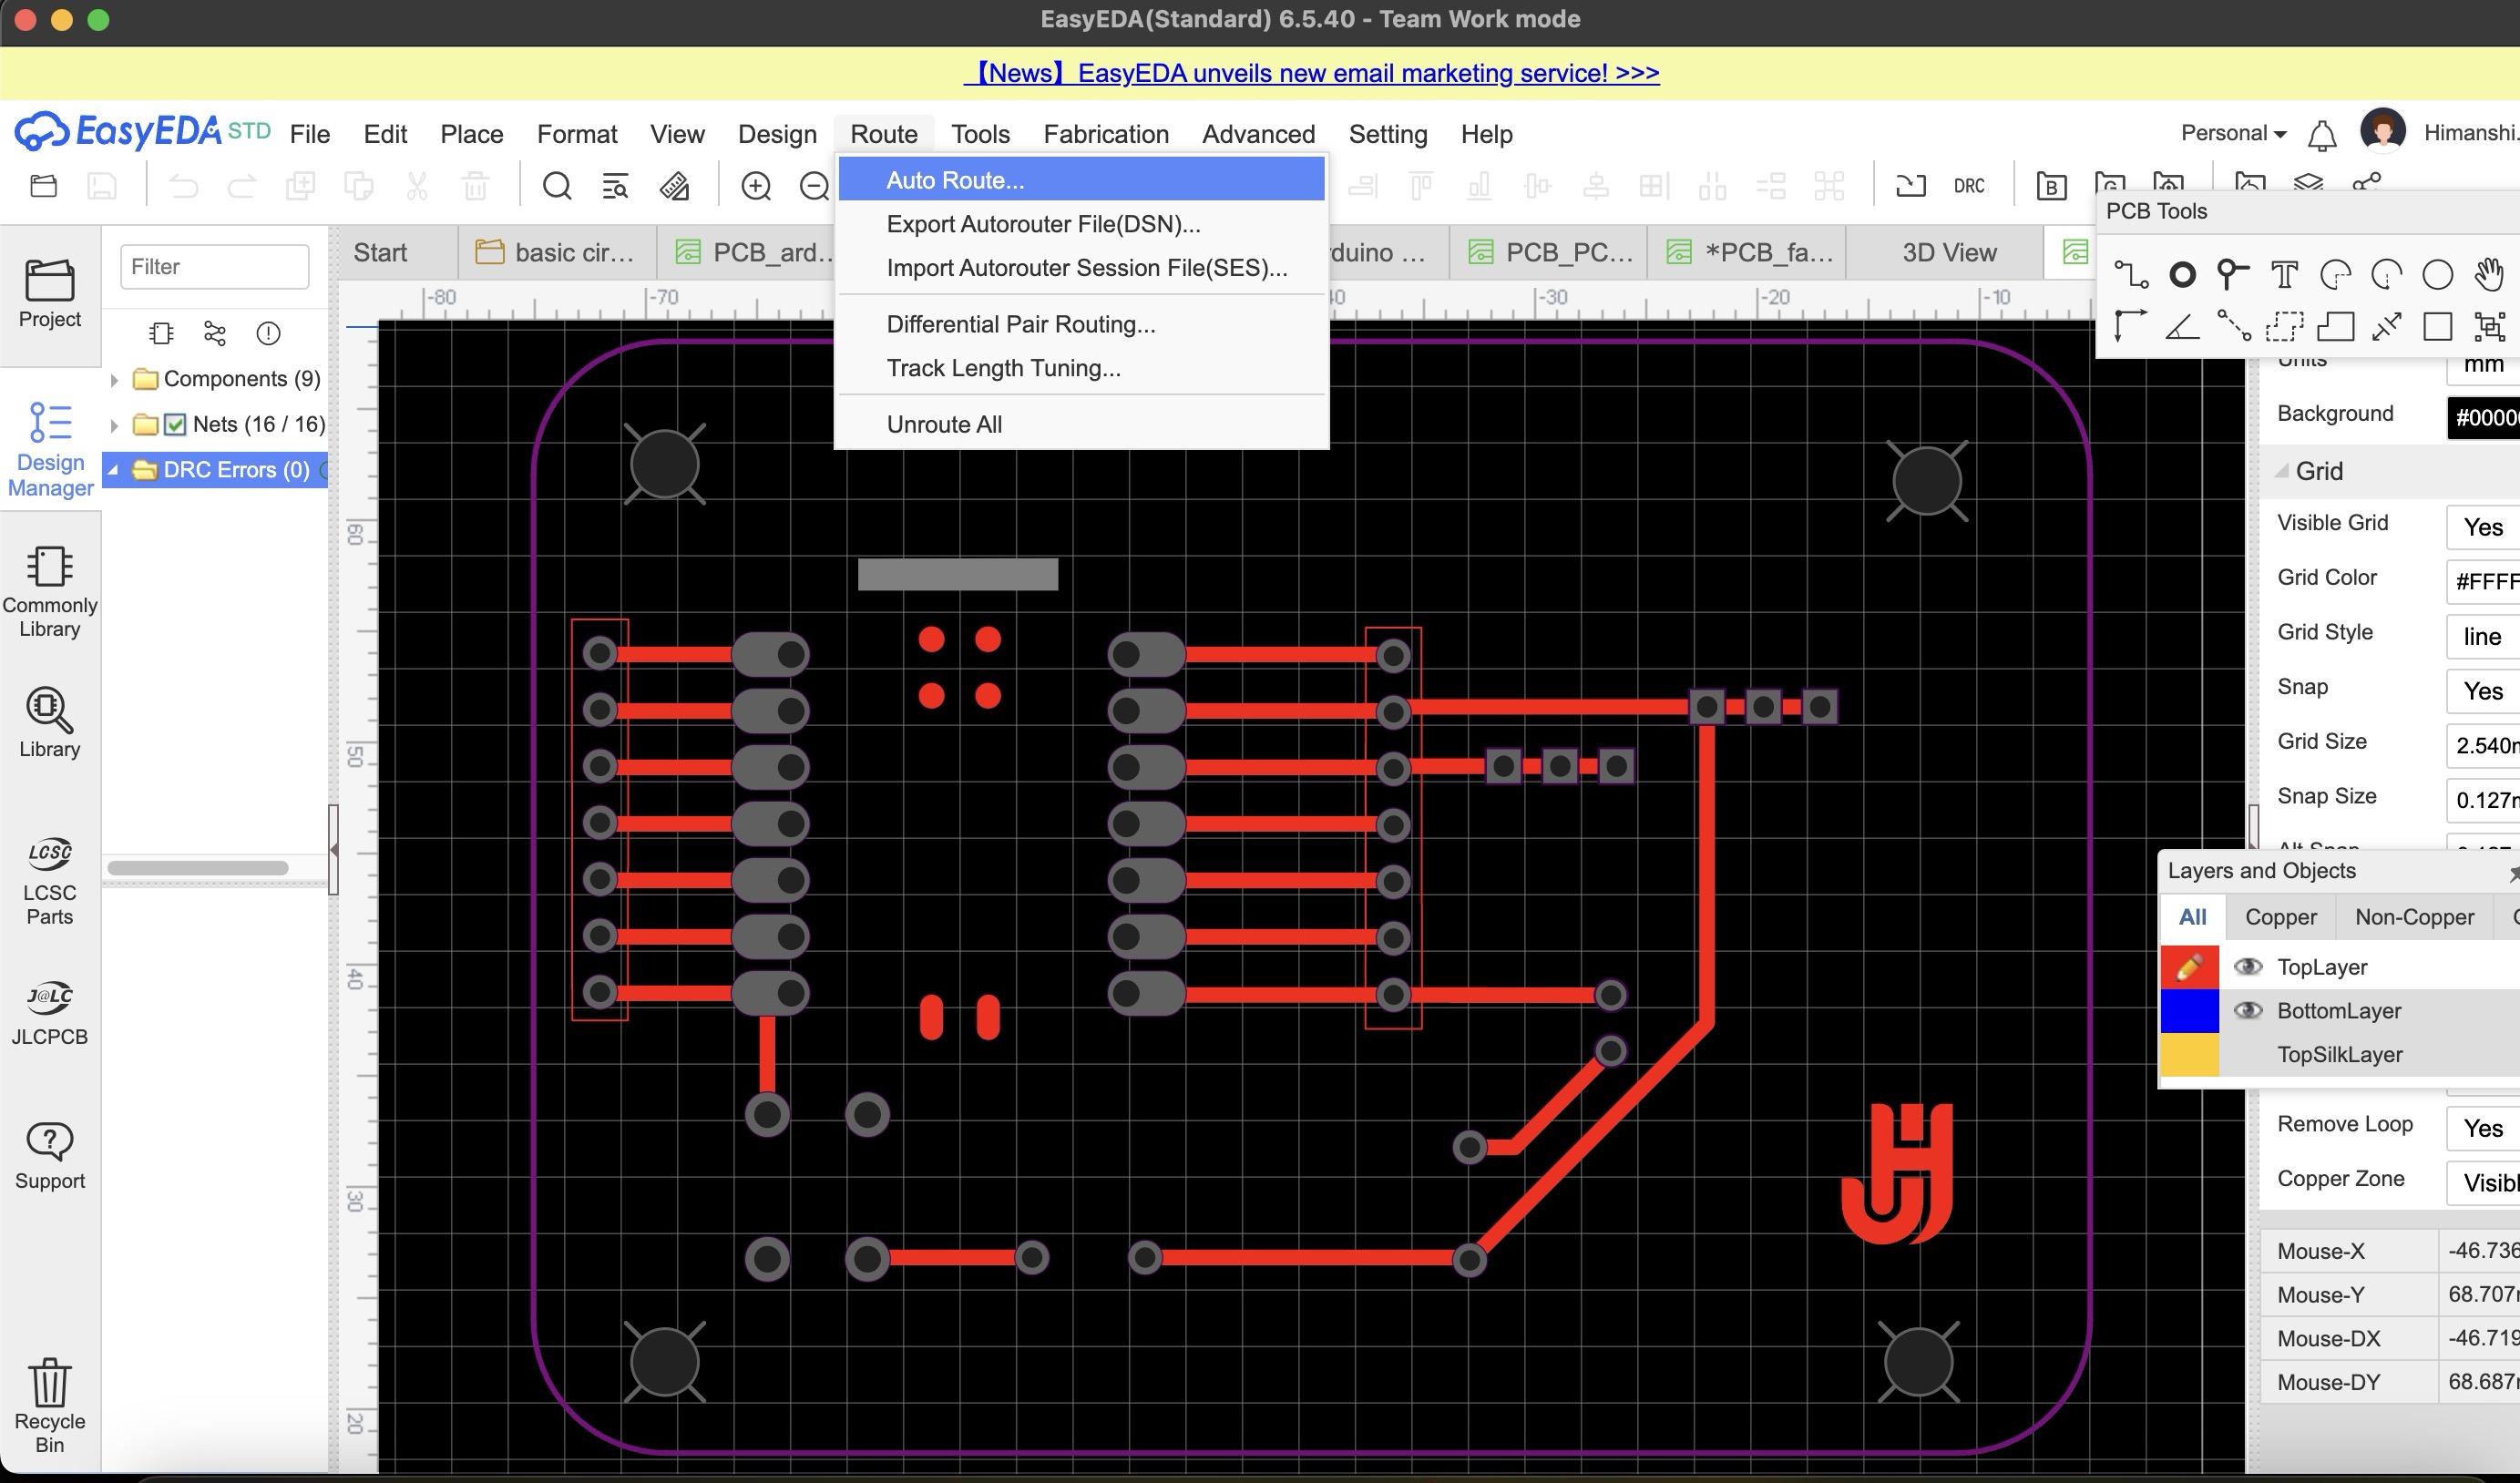The width and height of the screenshot is (2520, 1483).
Task: Select the Protractor angle tool in PCB Tools
Action: [x=2182, y=326]
